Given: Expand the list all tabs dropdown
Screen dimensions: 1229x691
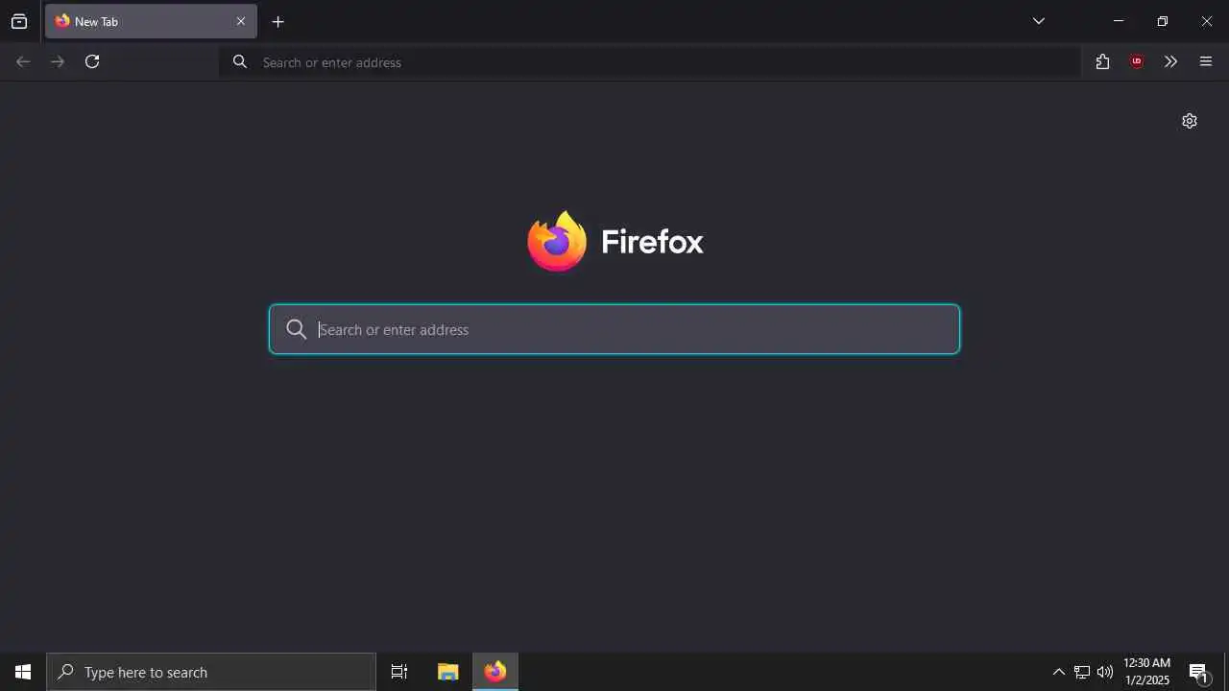Looking at the screenshot, I should (x=1038, y=21).
